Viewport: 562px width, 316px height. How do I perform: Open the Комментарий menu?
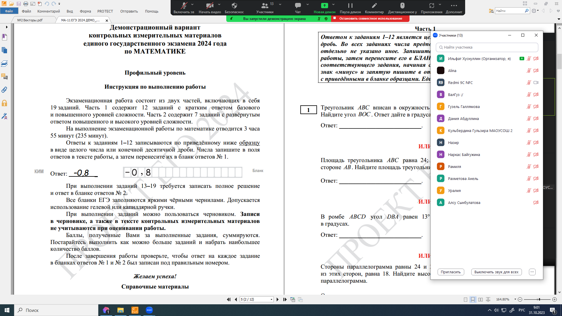(x=49, y=11)
